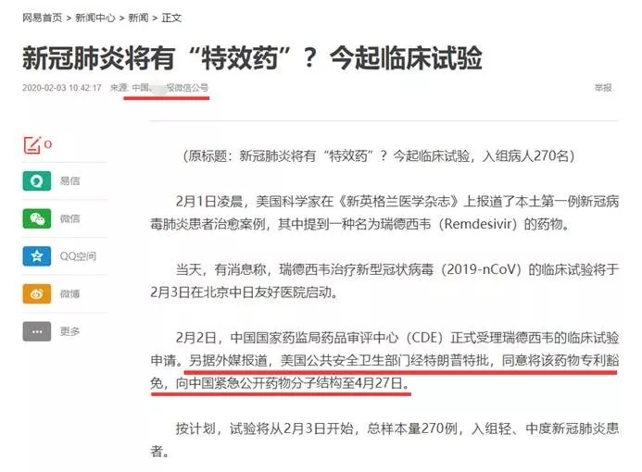
Task: Click the 更多 share label
Action: tap(70, 331)
